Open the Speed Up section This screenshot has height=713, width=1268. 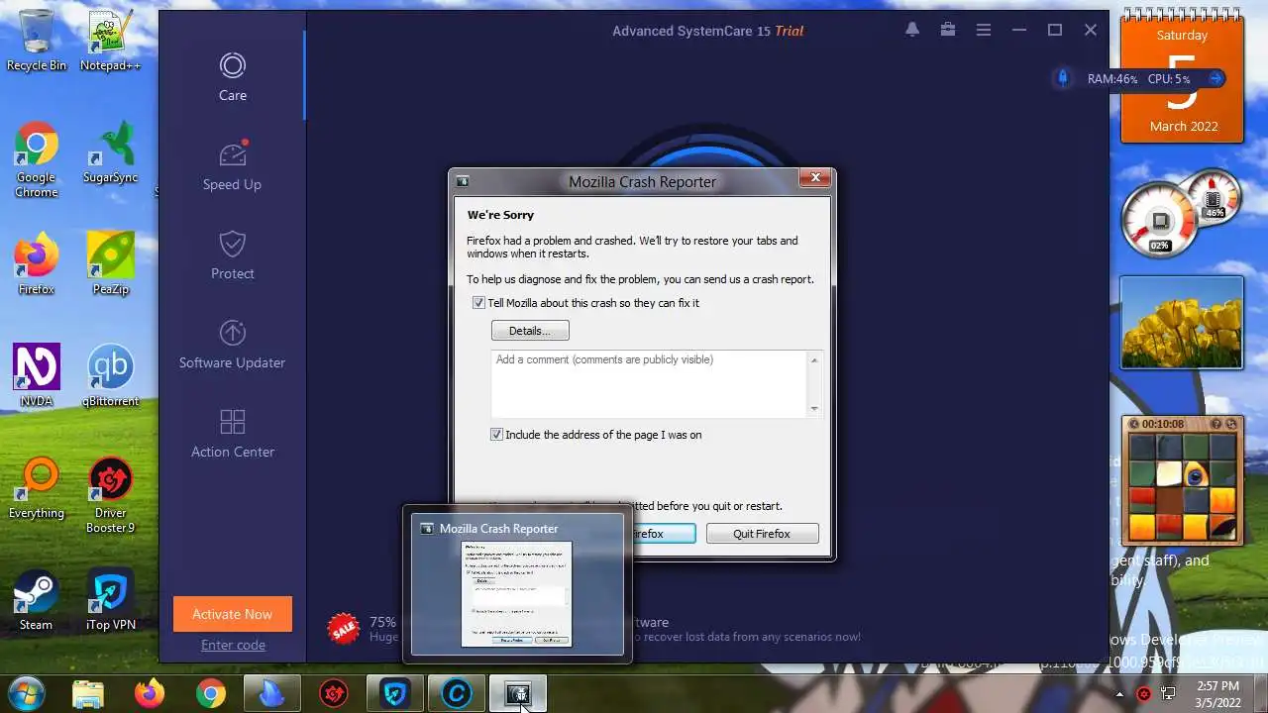[x=233, y=166]
